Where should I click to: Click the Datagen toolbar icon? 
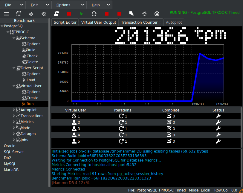tap(144, 14)
